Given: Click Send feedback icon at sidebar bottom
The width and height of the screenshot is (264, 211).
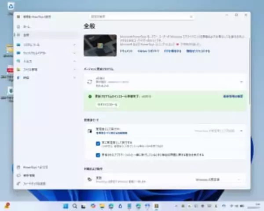Looking at the screenshot, I should pyautogui.click(x=18, y=183).
